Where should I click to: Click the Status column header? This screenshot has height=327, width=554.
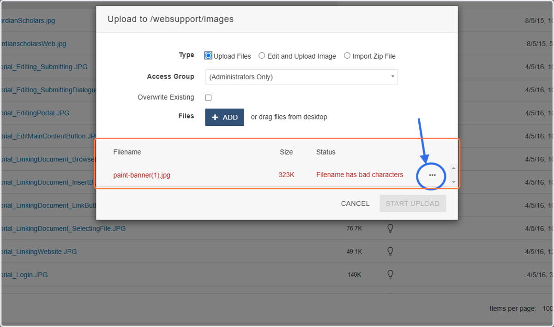326,152
